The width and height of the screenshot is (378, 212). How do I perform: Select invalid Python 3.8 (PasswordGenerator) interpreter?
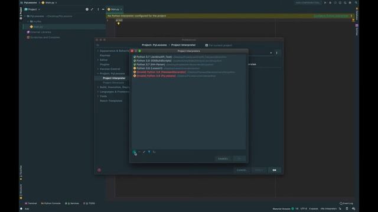coord(188,72)
